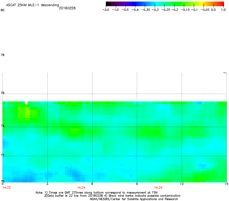Screen dimensions: 229x201
Task: Click the "-0.1" color scale label
Action: (194, 10)
